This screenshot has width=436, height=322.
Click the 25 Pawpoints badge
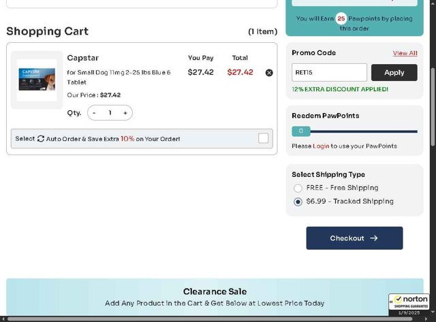[x=341, y=18]
